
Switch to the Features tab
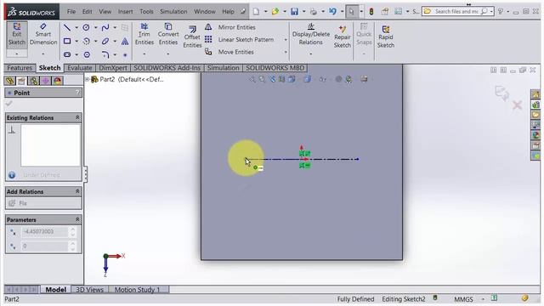20,68
